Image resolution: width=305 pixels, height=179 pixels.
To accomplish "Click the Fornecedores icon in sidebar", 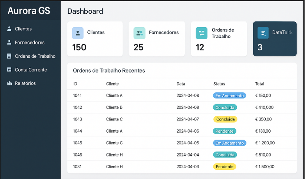I will (x=9, y=43).
